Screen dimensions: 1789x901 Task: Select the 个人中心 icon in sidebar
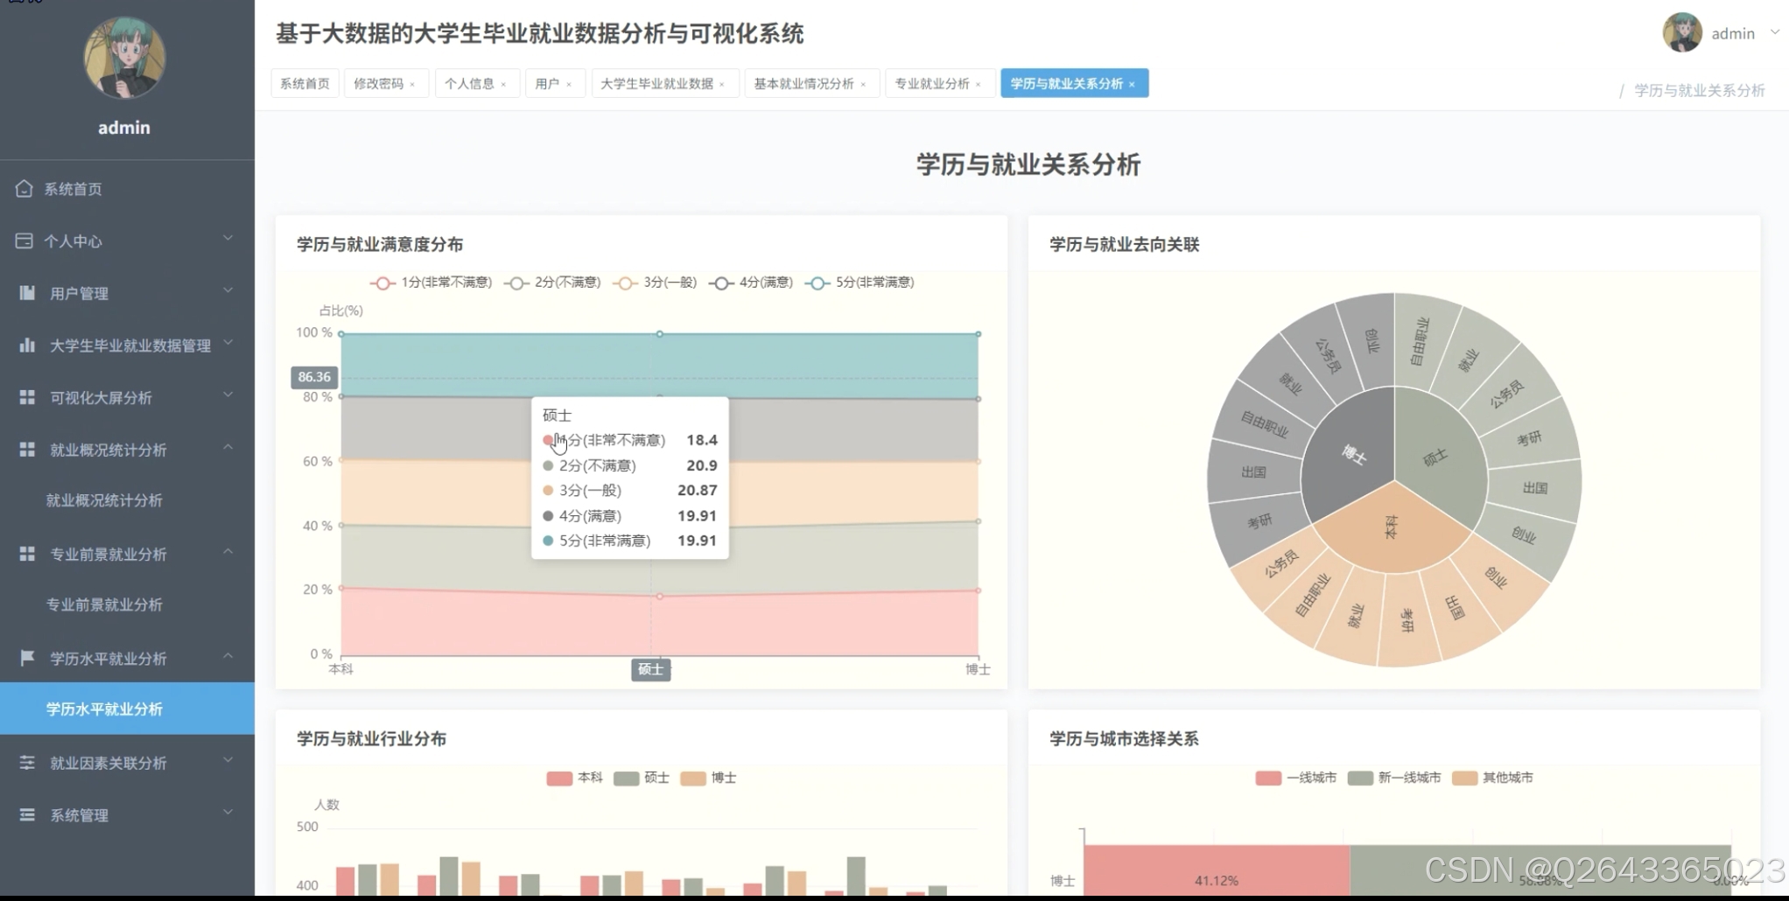[x=25, y=241]
